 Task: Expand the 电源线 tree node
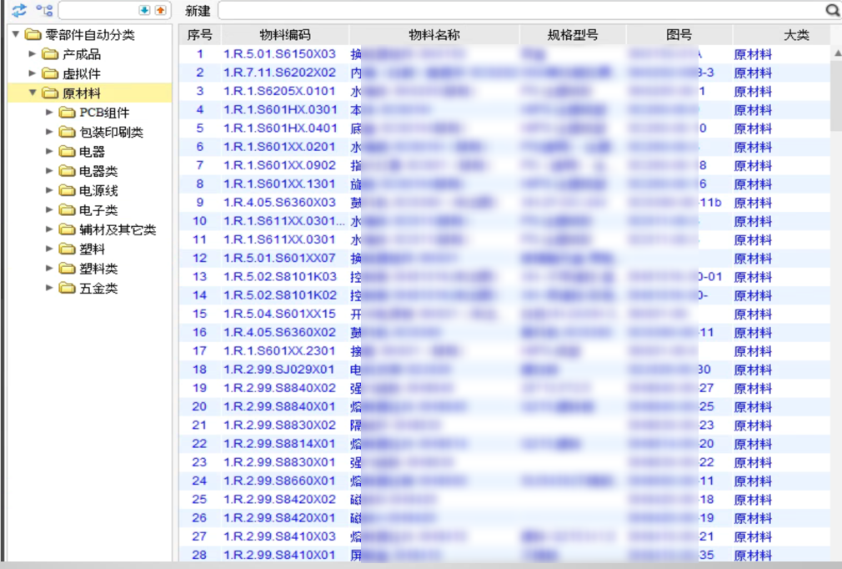(x=49, y=190)
